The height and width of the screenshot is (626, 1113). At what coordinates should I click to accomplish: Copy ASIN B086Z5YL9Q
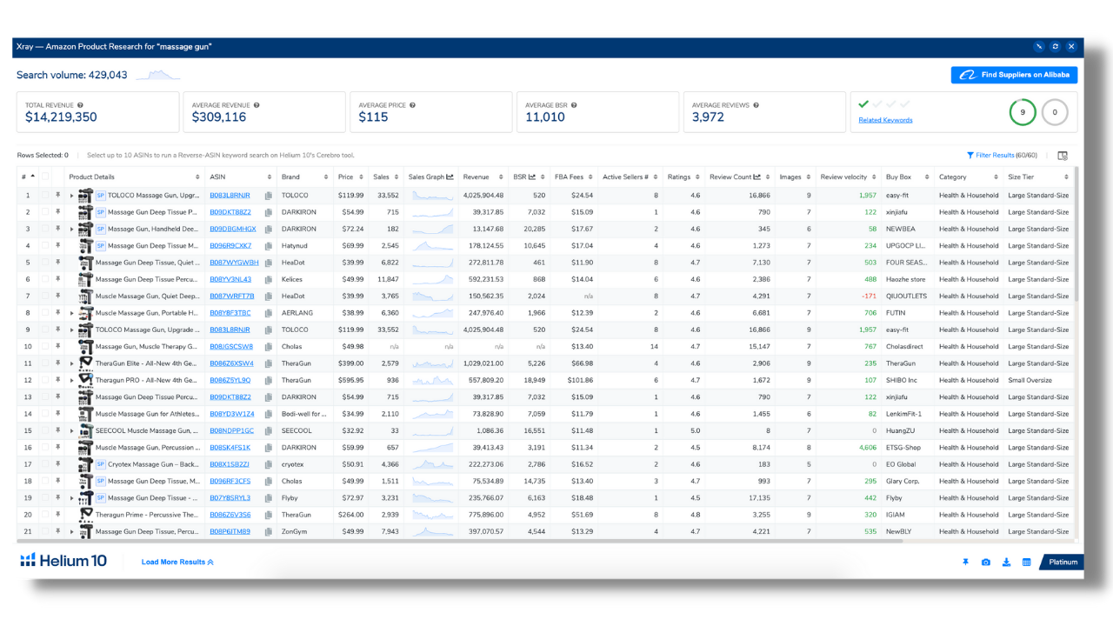click(x=270, y=380)
